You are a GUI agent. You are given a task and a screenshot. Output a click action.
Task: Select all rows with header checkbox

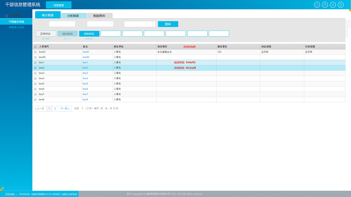pos(35,47)
